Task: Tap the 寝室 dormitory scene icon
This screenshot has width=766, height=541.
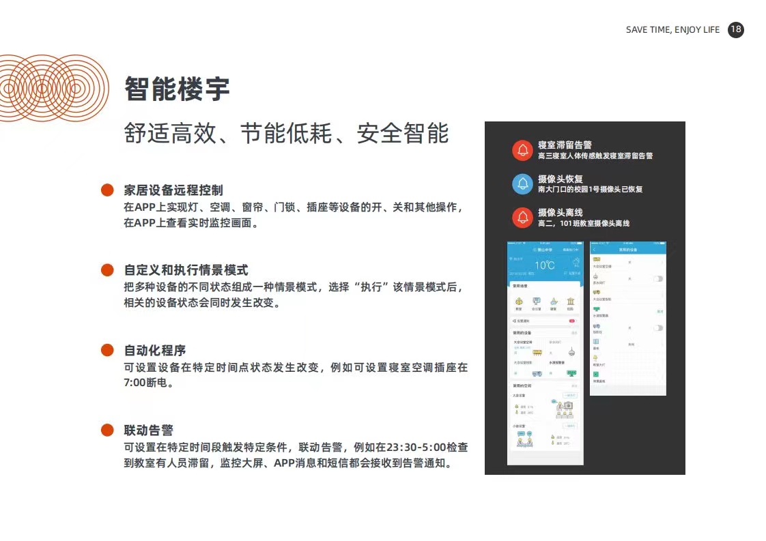Action: click(x=554, y=301)
